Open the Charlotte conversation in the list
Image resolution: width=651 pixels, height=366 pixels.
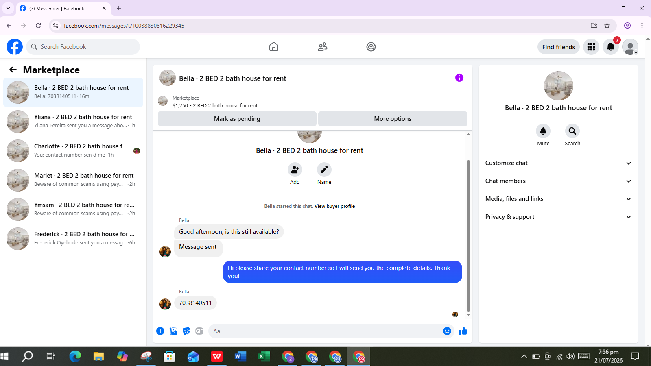tap(73, 151)
